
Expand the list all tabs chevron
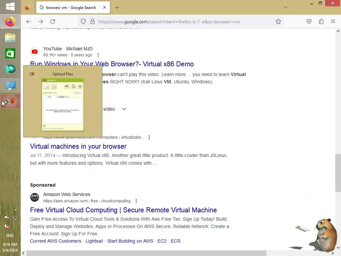[x=286, y=7]
